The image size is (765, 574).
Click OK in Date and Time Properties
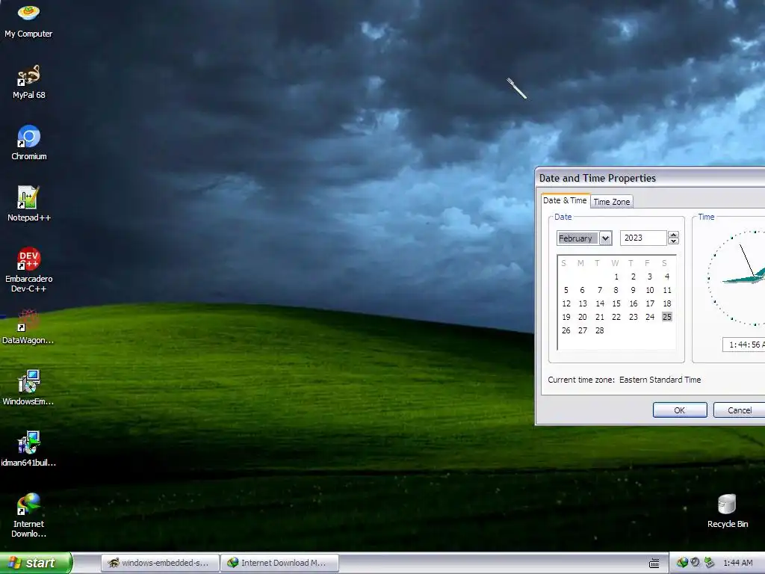click(x=680, y=410)
